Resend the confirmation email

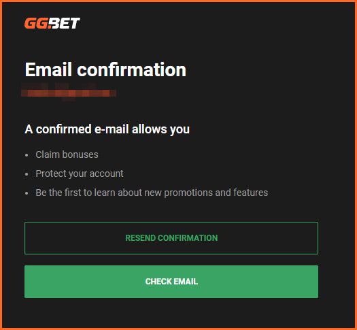171,238
